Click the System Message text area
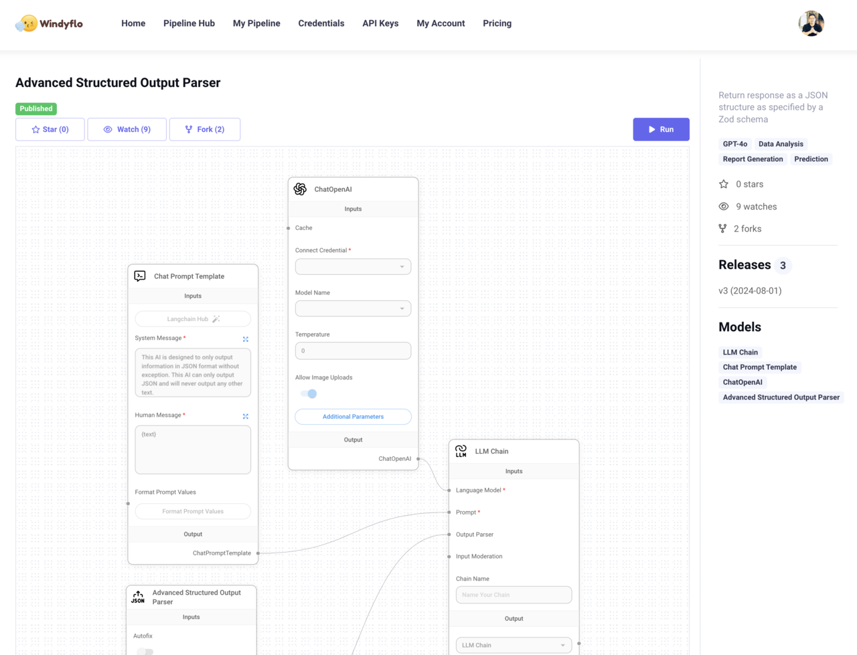 193,373
